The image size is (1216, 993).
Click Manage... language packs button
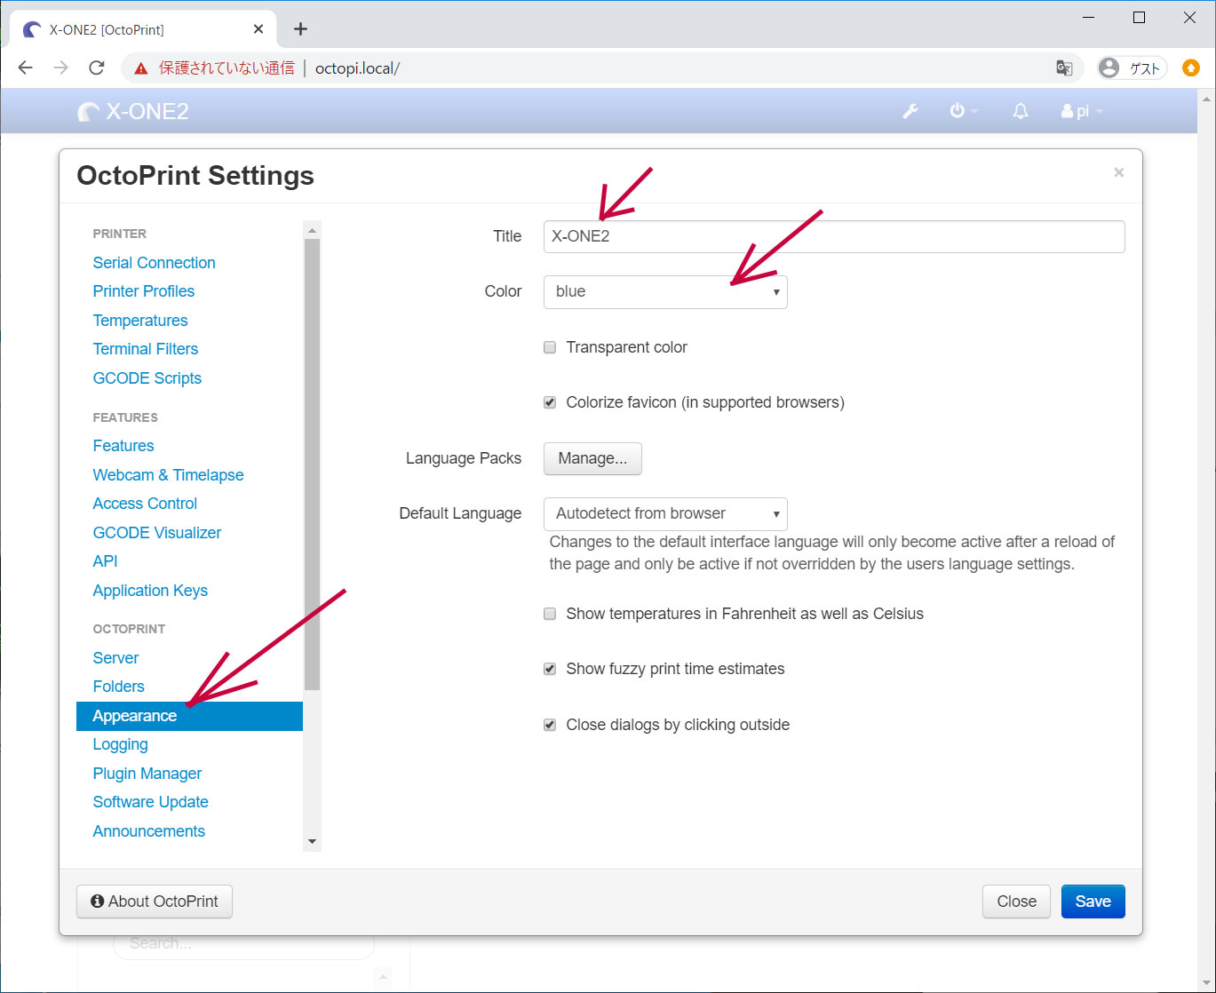tap(592, 458)
